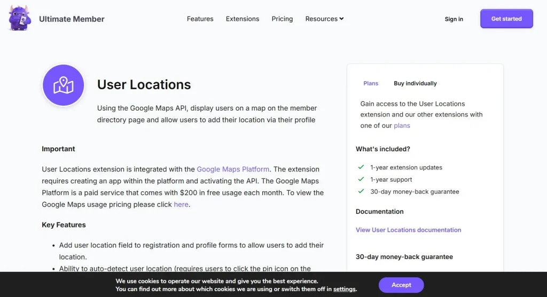
Task: Open View User Locations documentation link
Action: click(x=409, y=230)
